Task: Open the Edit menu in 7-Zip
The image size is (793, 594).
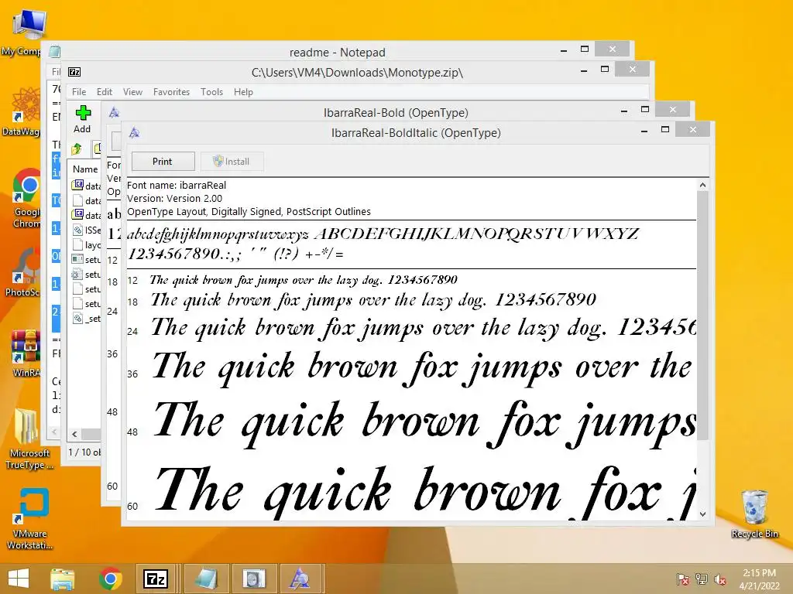Action: (105, 92)
